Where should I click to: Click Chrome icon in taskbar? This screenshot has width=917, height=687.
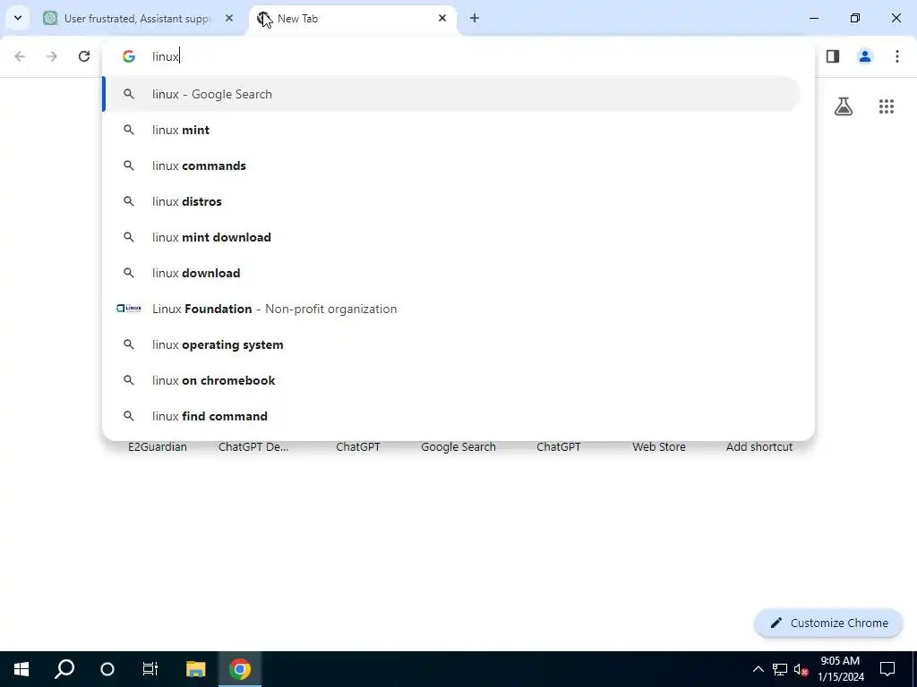[240, 669]
